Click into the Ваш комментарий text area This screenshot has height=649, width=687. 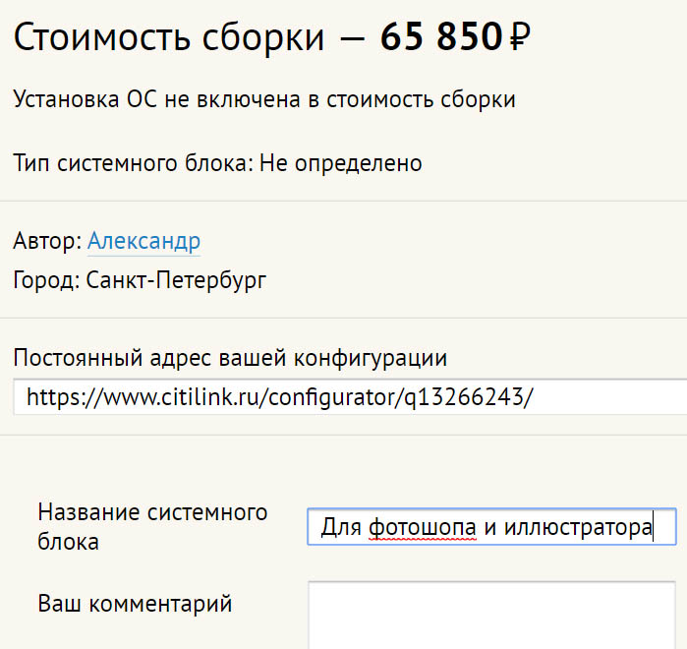click(491, 614)
